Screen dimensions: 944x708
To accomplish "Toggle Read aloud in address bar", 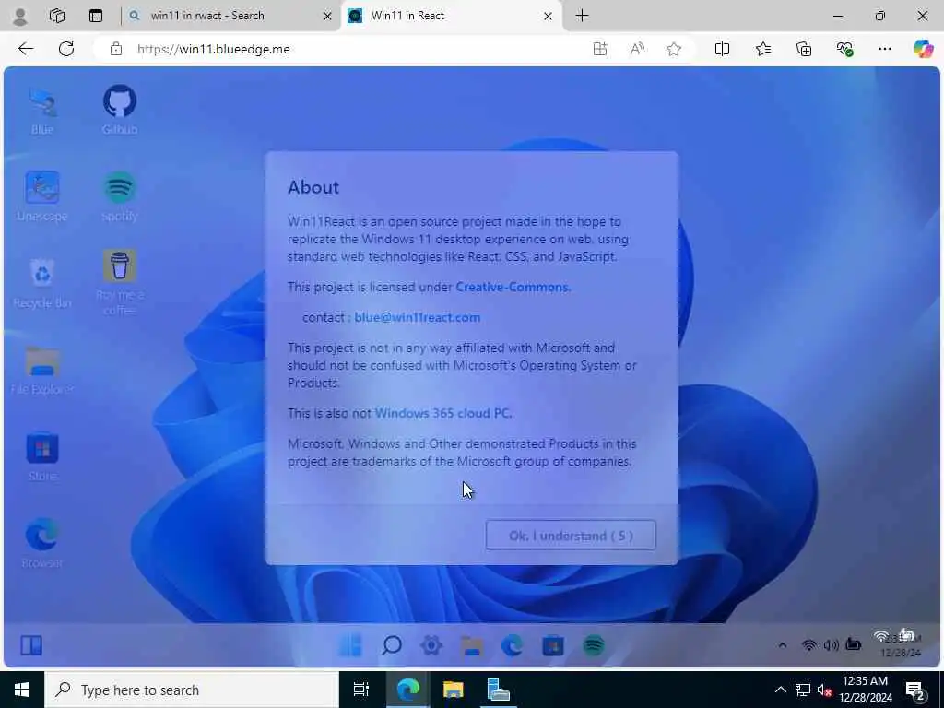I will [637, 50].
